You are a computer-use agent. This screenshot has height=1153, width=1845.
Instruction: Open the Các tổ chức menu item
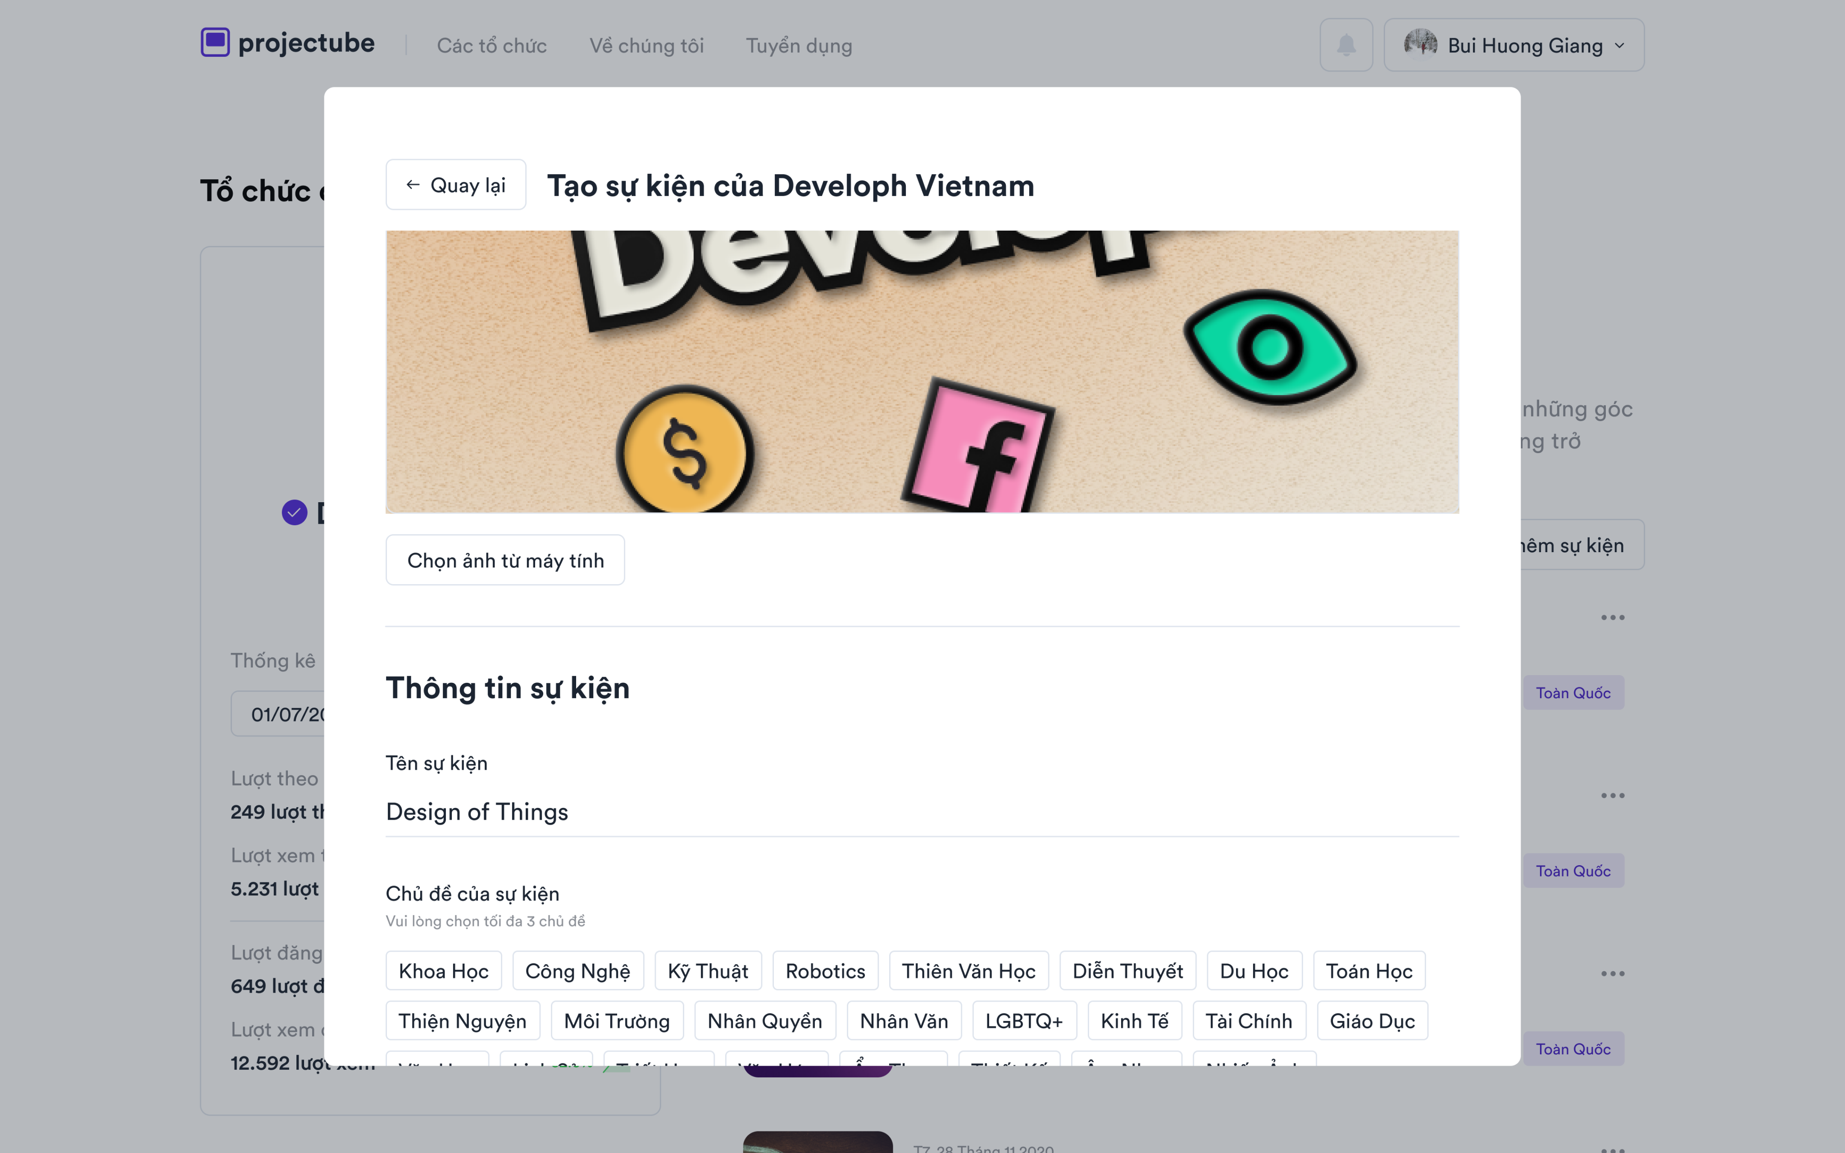tap(492, 46)
